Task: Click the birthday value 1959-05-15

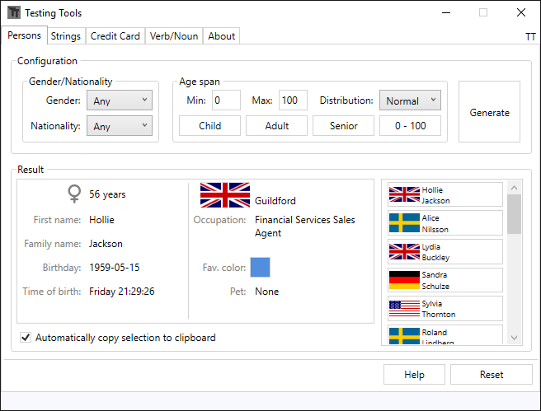Action: 115,268
